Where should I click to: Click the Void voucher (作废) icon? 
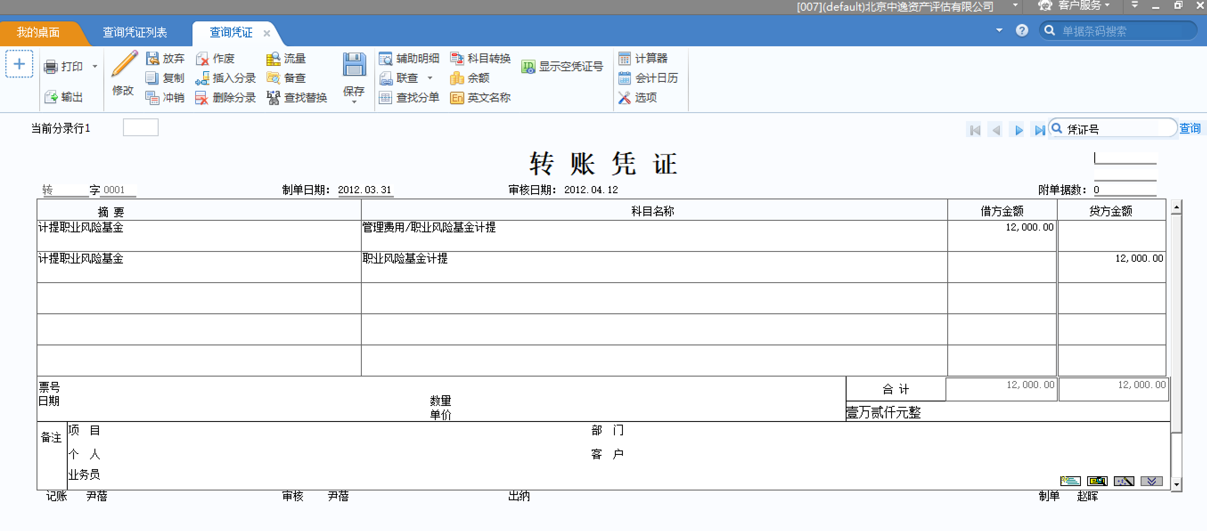(x=202, y=59)
